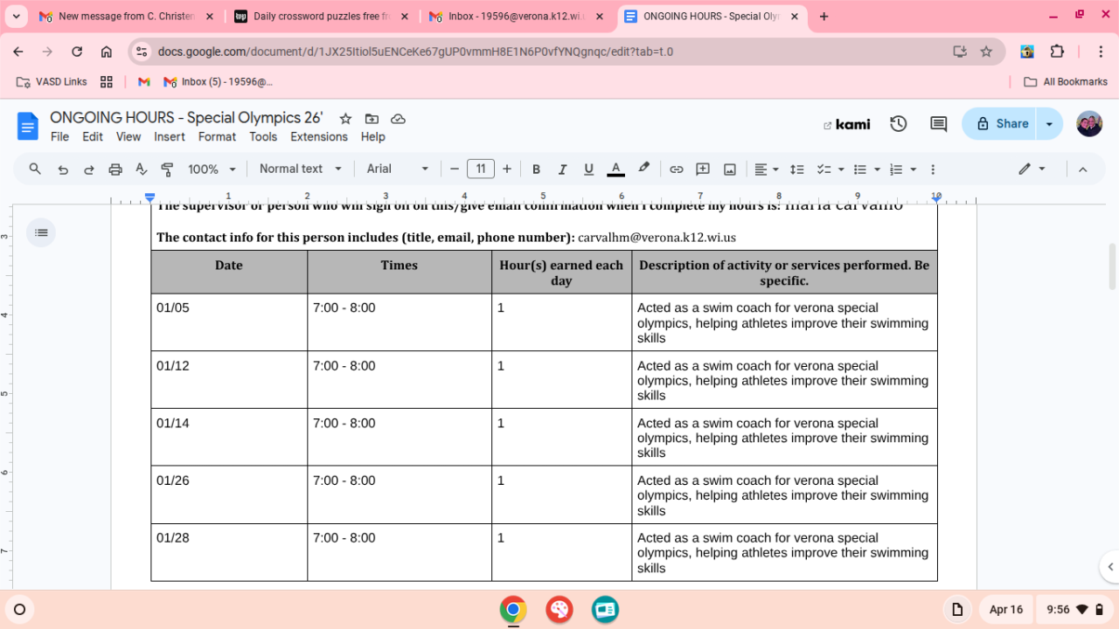Print the document
The image size is (1119, 629).
pos(115,169)
